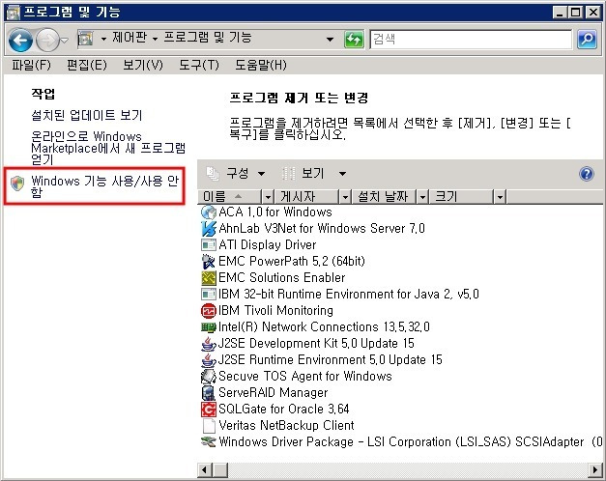Open the 도움말(H) menu
Image resolution: width=606 pixels, height=481 pixels.
(x=261, y=65)
